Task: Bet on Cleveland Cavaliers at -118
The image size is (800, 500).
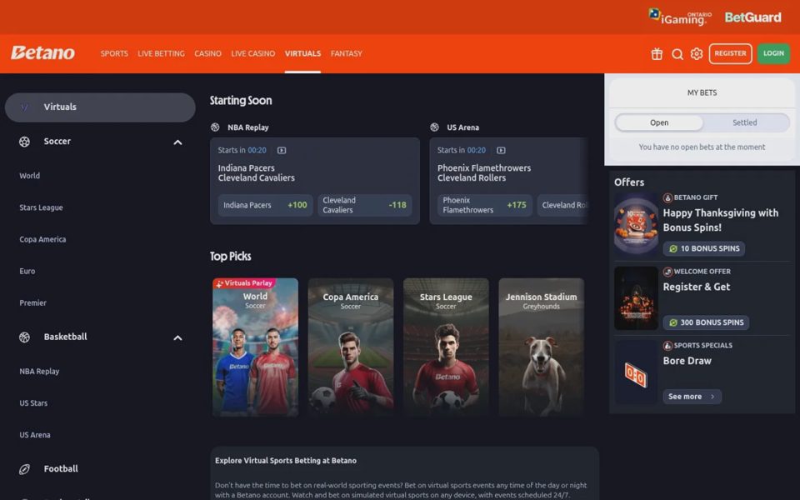Action: coord(365,205)
